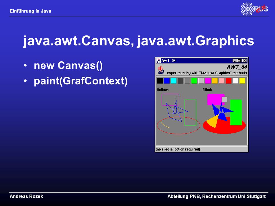Click "Abteilung PKB, Rechenzentrum Uni Stuttgart" footer
Image resolution: width=275 pixels, height=206 pixels.
217,197
